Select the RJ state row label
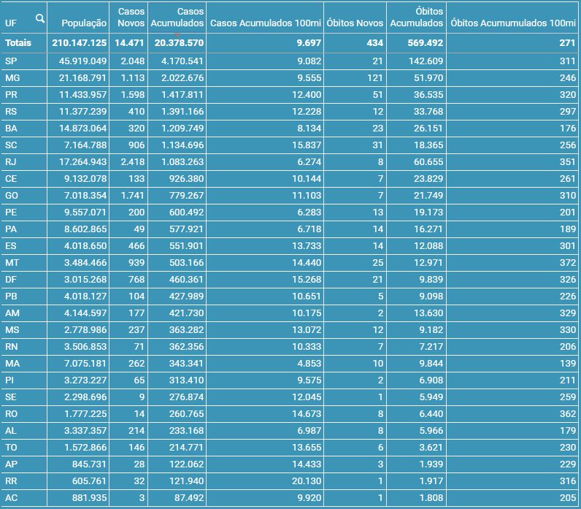 pos(11,161)
